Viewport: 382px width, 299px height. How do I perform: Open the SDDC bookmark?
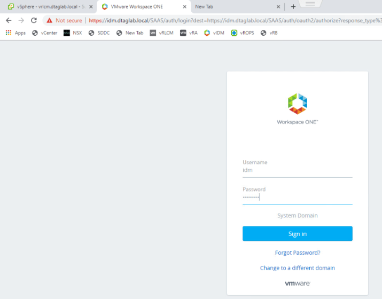[x=99, y=33]
